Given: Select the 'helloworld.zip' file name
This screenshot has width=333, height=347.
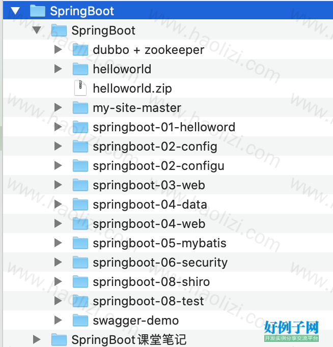Looking at the screenshot, I should tap(132, 89).
